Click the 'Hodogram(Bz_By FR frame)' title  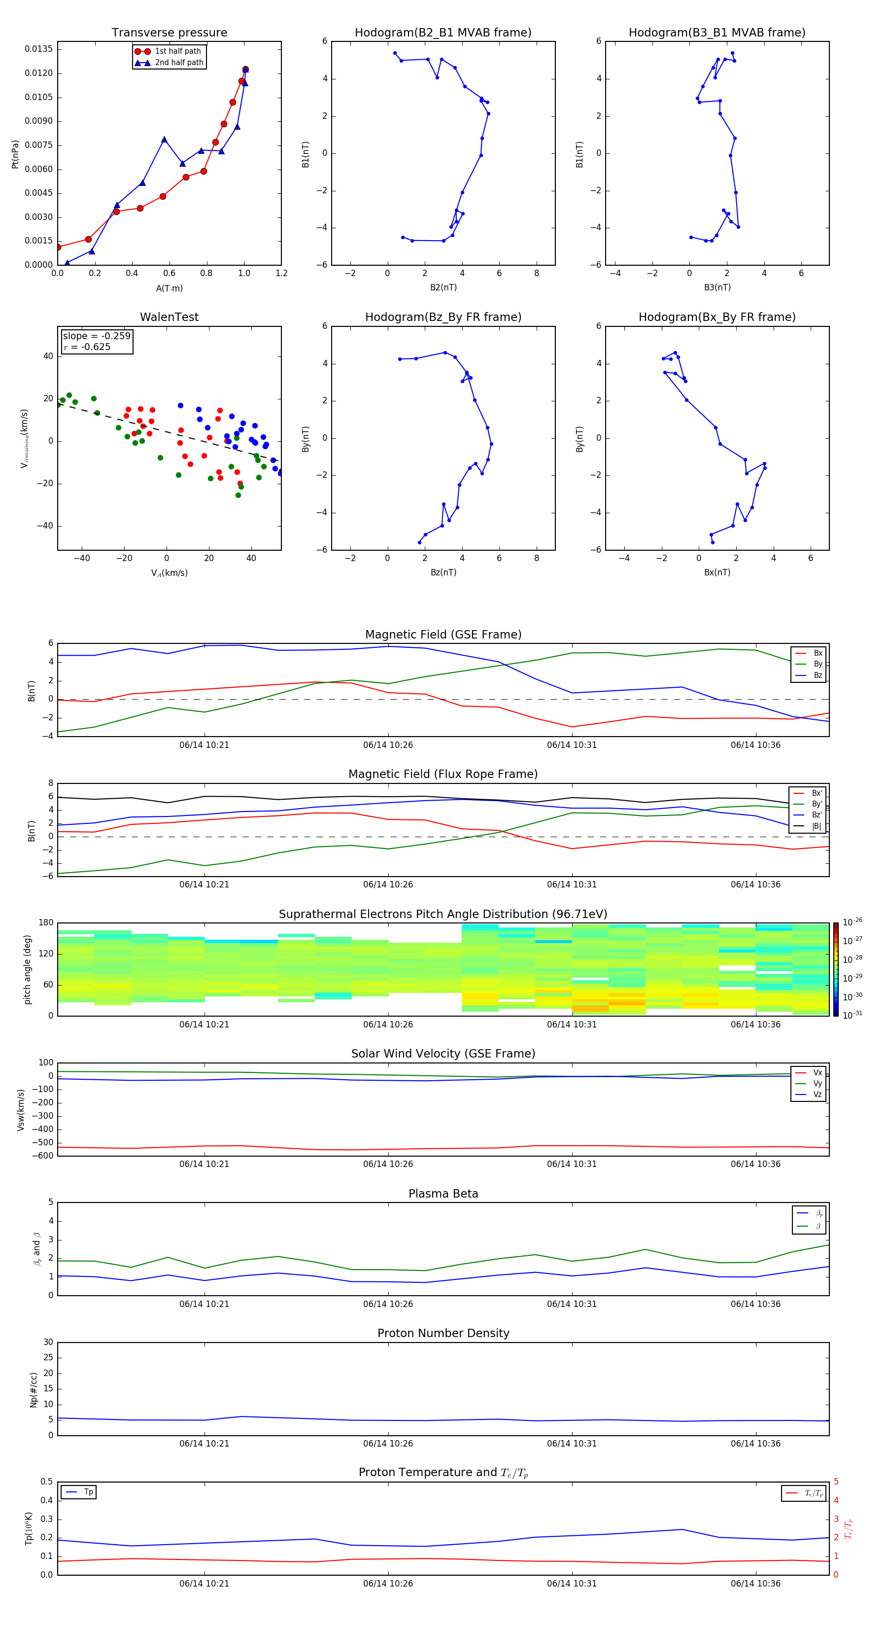coord(443,317)
